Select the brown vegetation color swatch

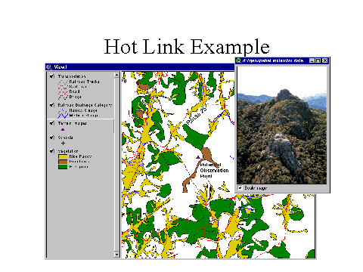point(63,162)
